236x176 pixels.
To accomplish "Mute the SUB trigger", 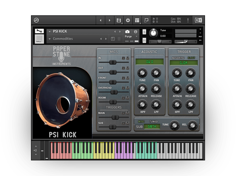I will [x=128, y=123].
